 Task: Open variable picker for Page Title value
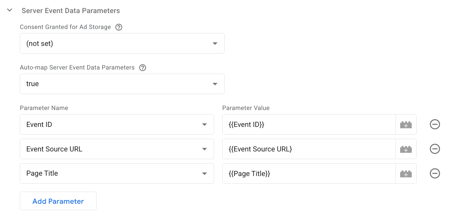tap(406, 173)
